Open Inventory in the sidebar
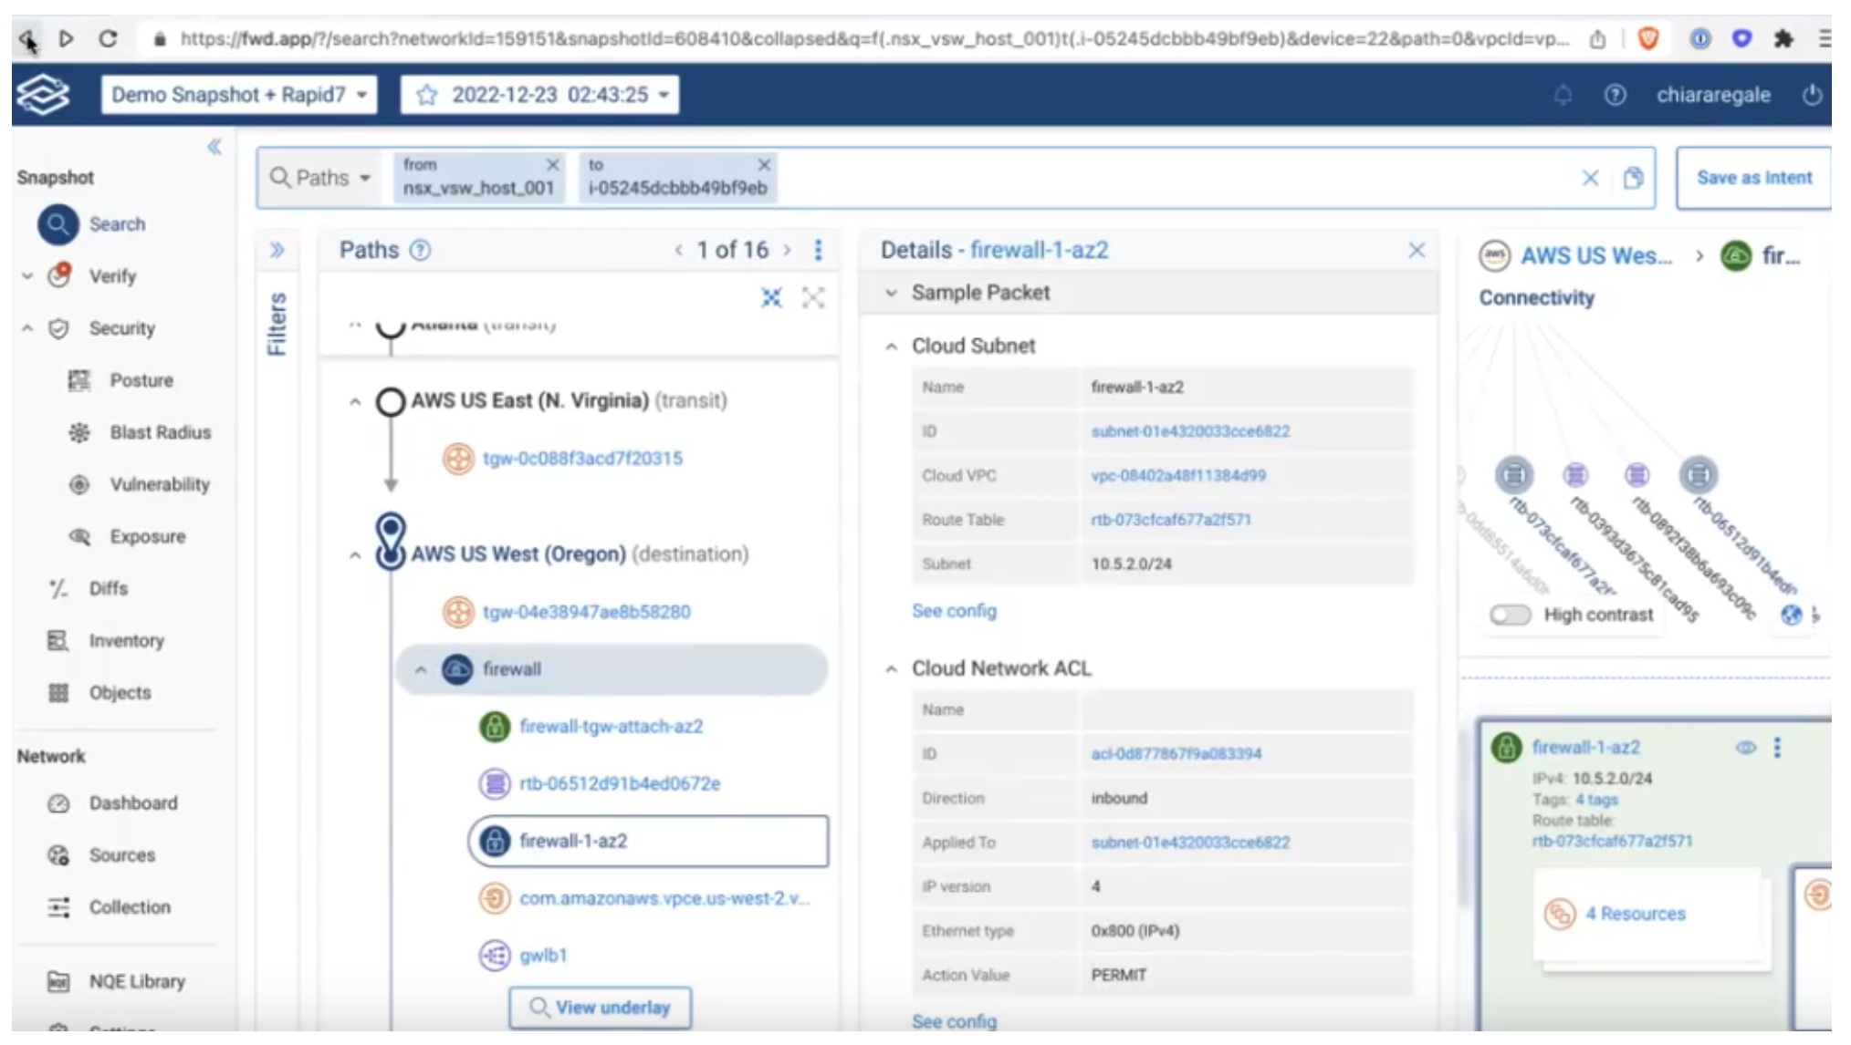This screenshot has width=1851, height=1045. pos(126,640)
